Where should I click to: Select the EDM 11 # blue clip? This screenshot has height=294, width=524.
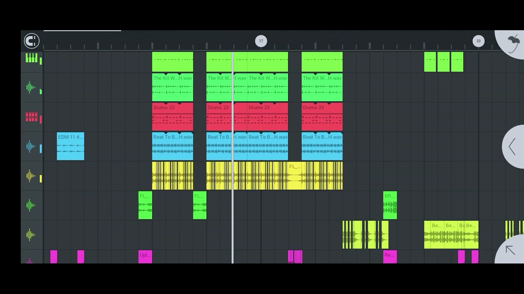[70, 146]
